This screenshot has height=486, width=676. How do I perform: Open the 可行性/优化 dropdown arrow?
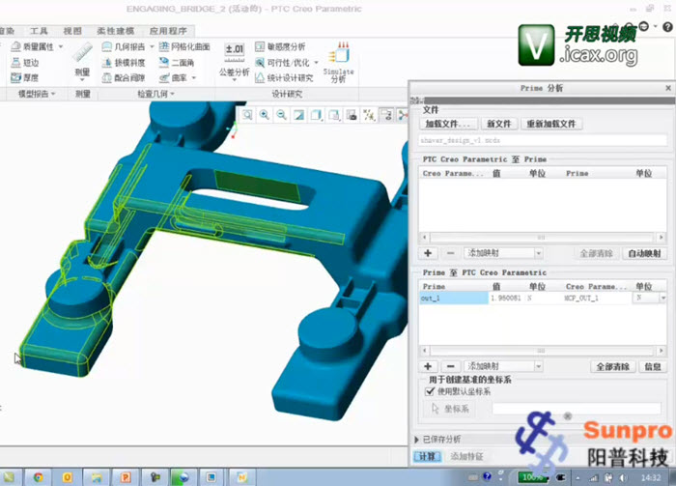point(316,63)
